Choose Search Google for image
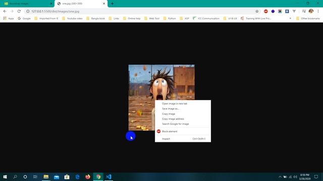Image resolution: width=323 pixels, height=181 pixels. click(x=183, y=124)
